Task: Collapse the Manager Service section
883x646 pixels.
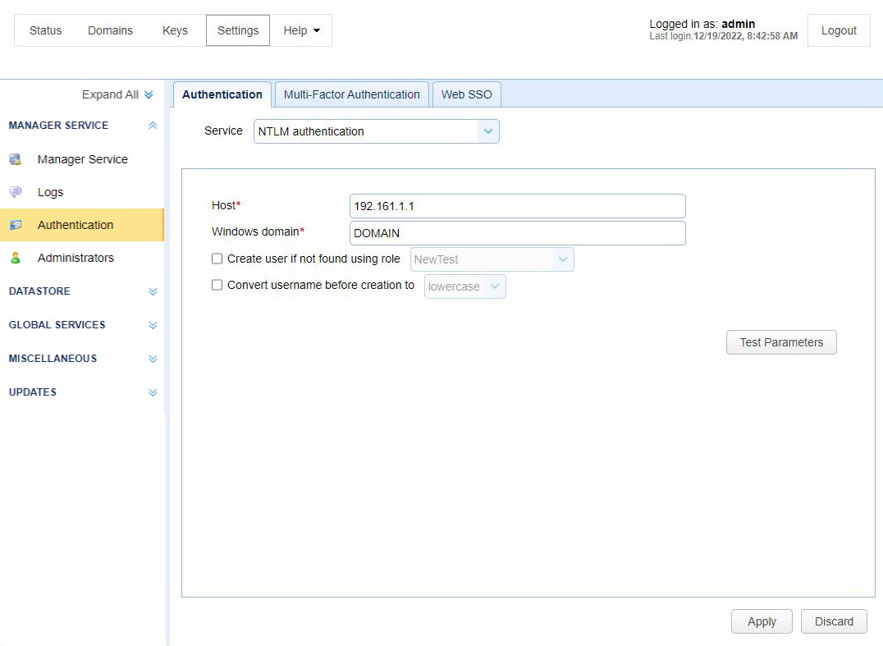Action: [x=152, y=126]
